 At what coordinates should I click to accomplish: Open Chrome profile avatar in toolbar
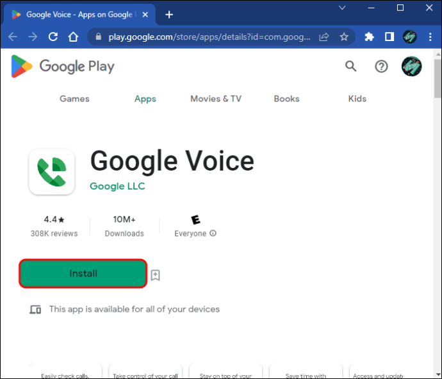(409, 37)
